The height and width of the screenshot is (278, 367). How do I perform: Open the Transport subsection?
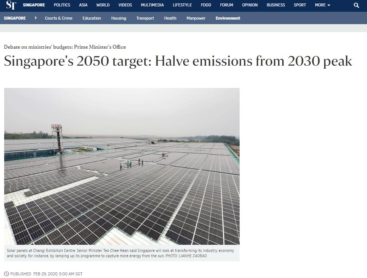tap(145, 18)
